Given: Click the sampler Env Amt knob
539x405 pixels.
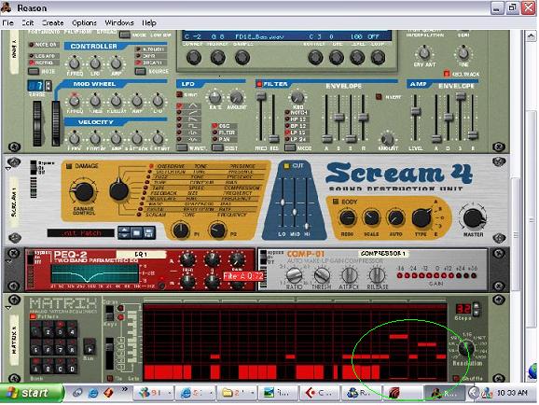Looking at the screenshot, I should pyautogui.click(x=424, y=53).
